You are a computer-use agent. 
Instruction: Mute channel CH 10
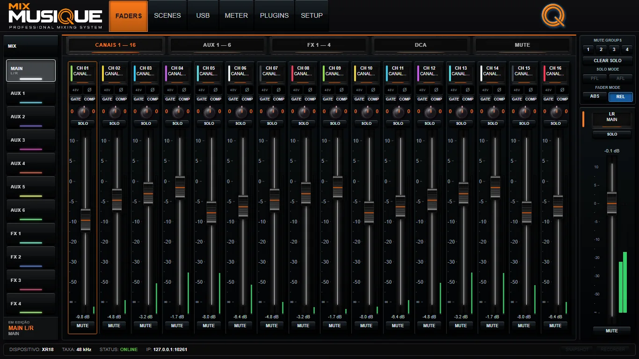click(x=366, y=326)
